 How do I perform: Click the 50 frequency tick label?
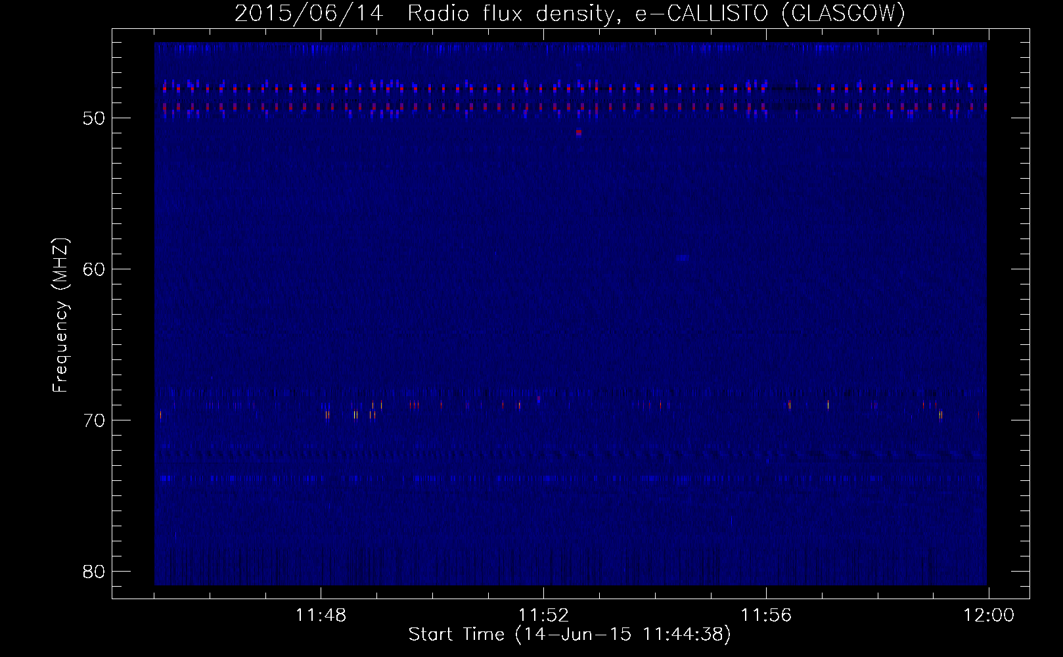94,118
